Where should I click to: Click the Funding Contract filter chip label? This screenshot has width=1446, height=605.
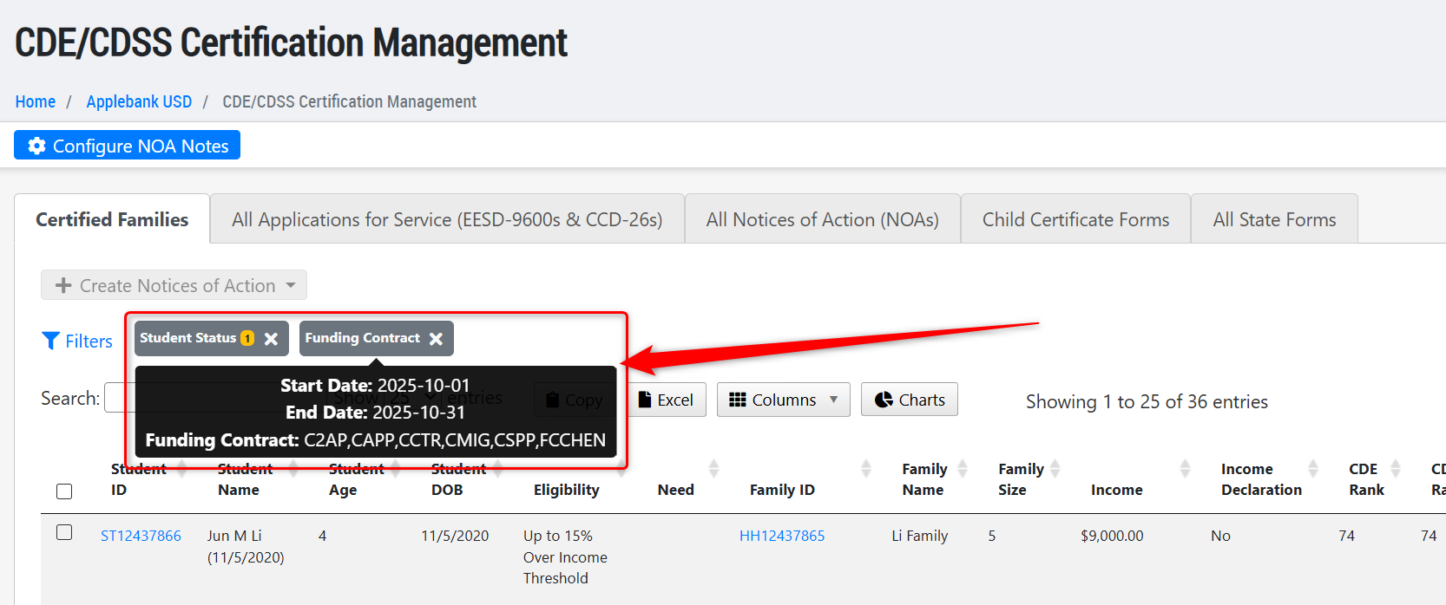[362, 338]
